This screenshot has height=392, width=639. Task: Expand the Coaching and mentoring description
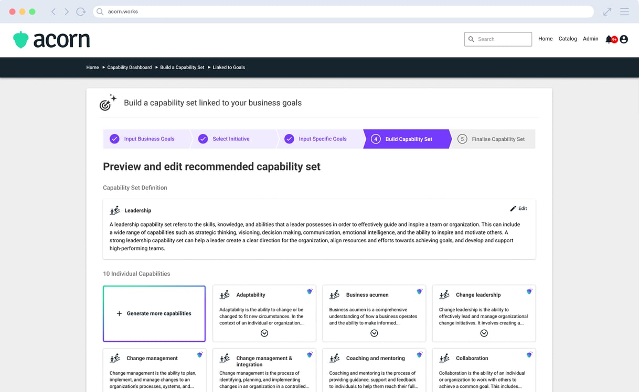tap(374, 390)
